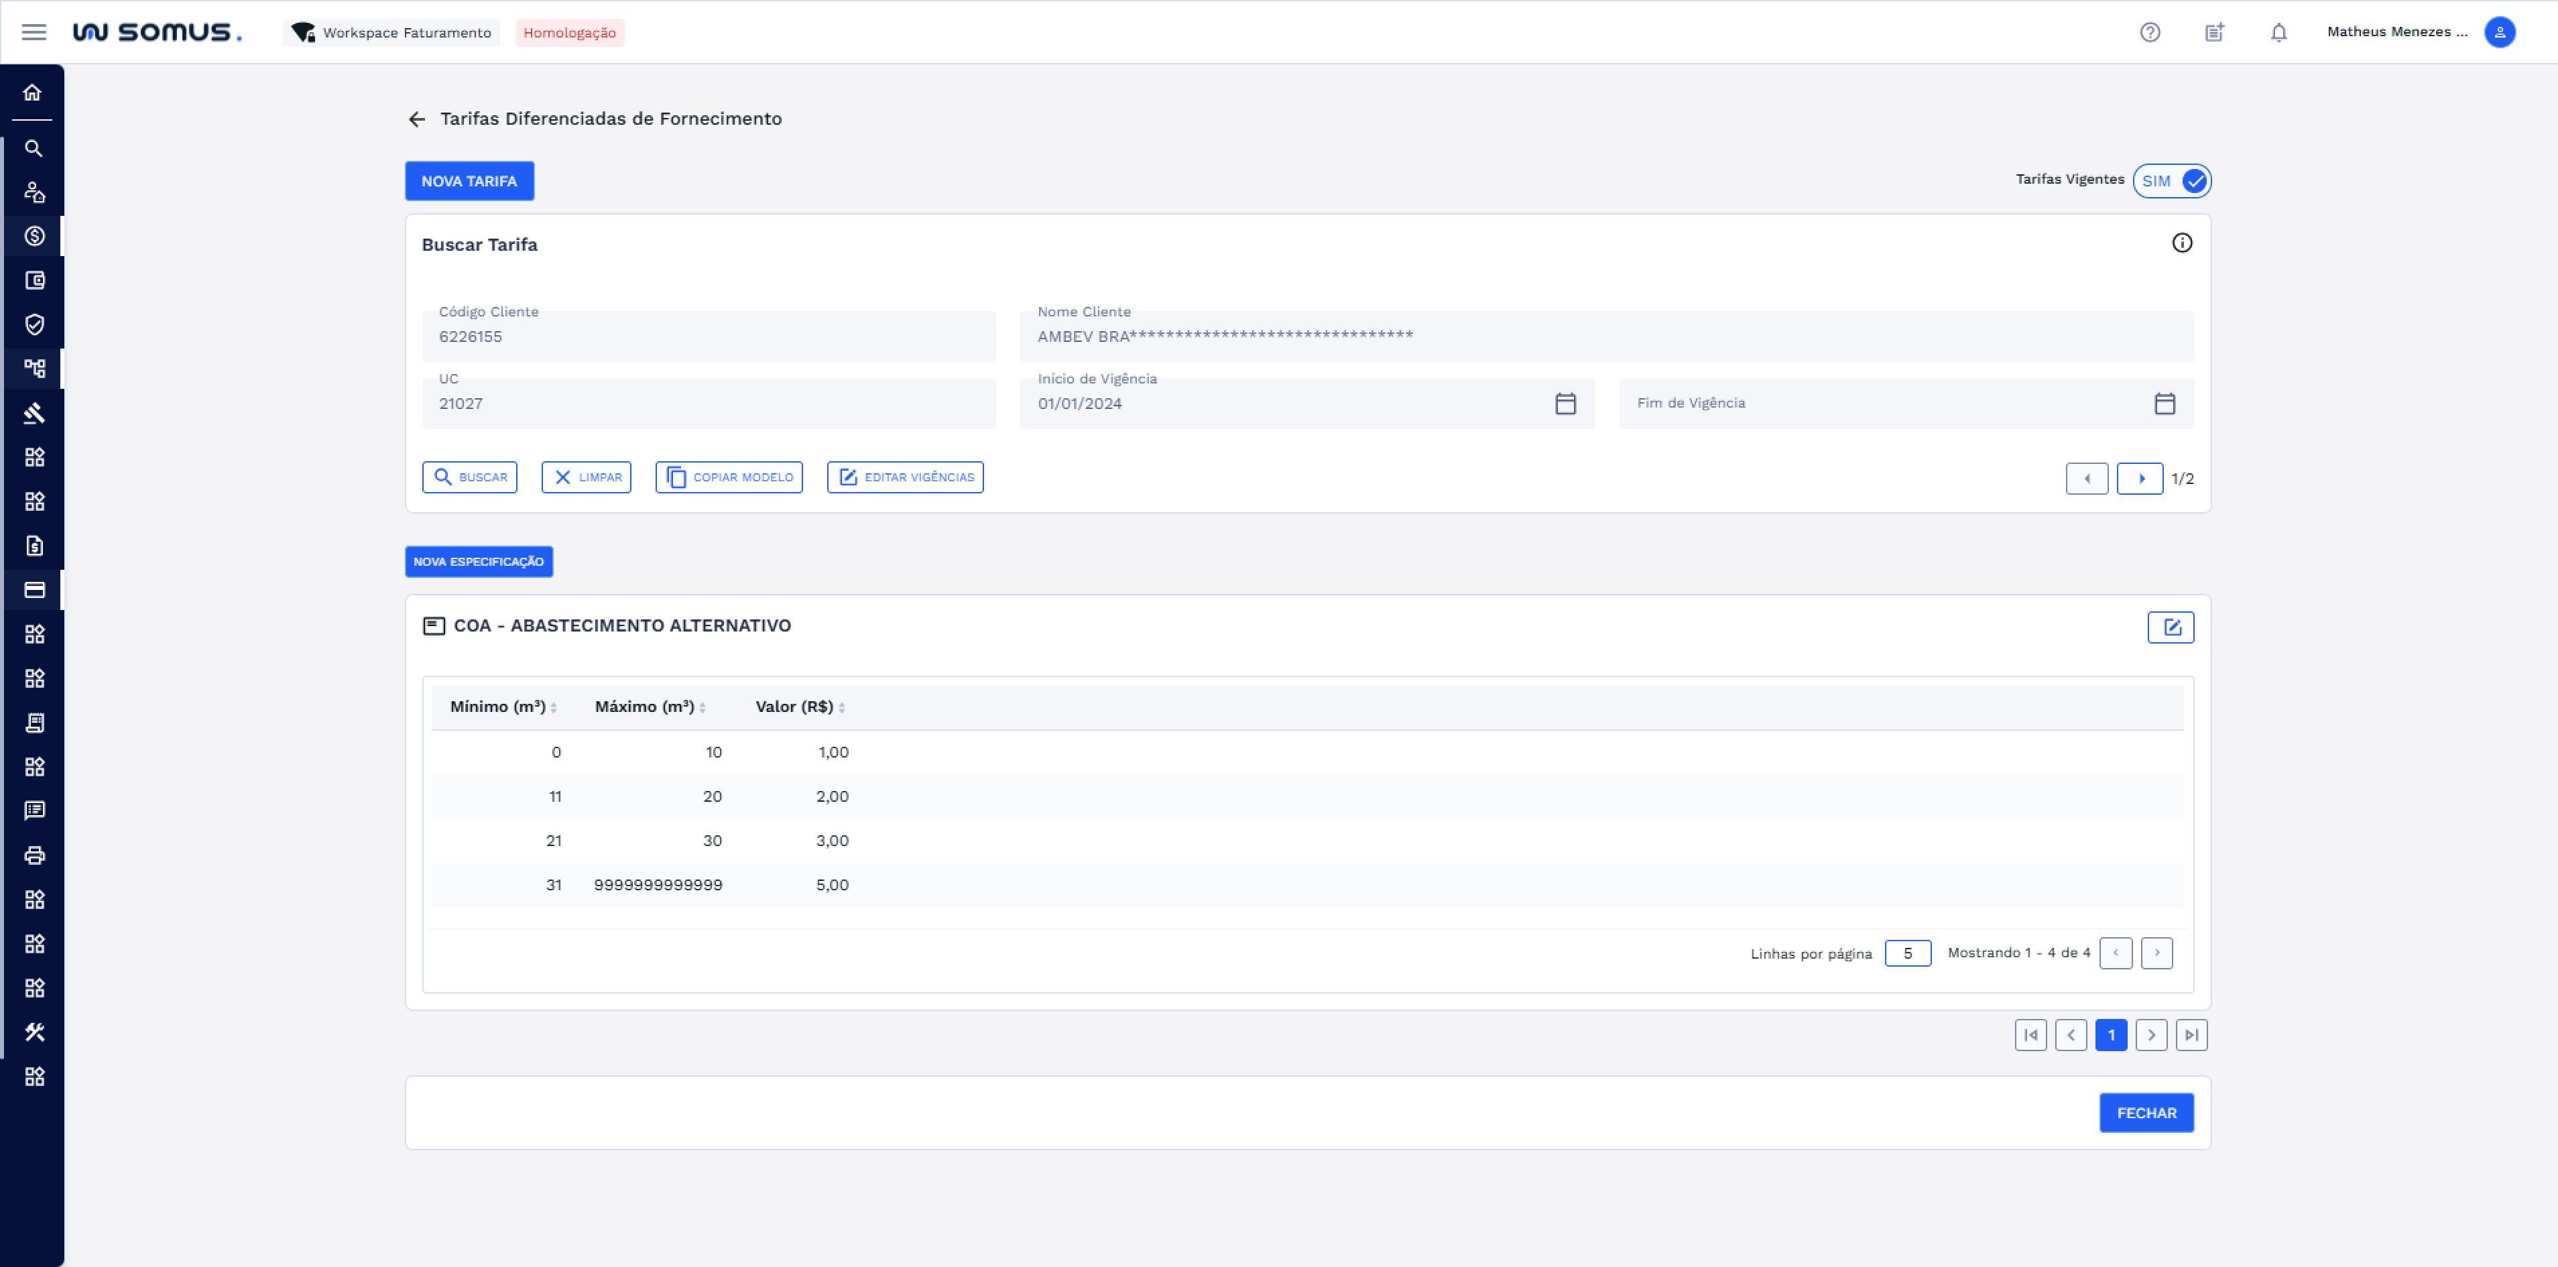Click the COPIAR MODELO button

[729, 477]
